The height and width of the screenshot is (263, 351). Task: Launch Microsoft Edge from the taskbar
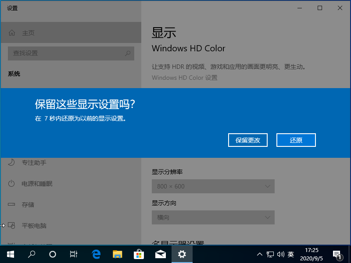[x=96, y=254]
